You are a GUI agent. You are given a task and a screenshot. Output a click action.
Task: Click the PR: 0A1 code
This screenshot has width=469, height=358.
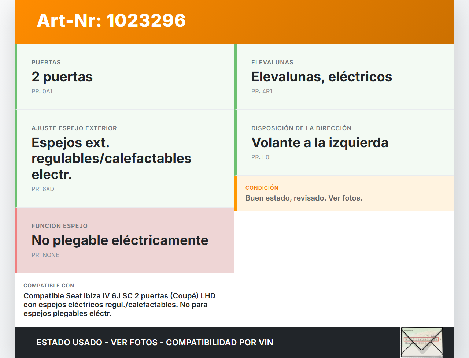tap(42, 92)
